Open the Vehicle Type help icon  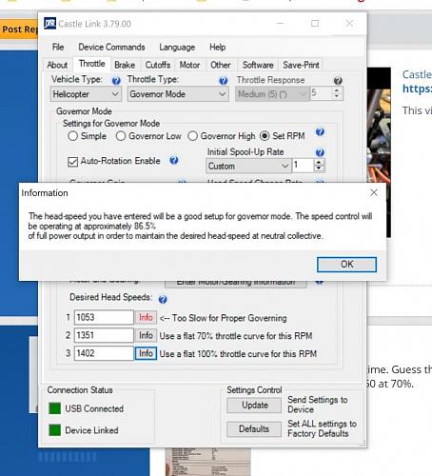tap(116, 81)
